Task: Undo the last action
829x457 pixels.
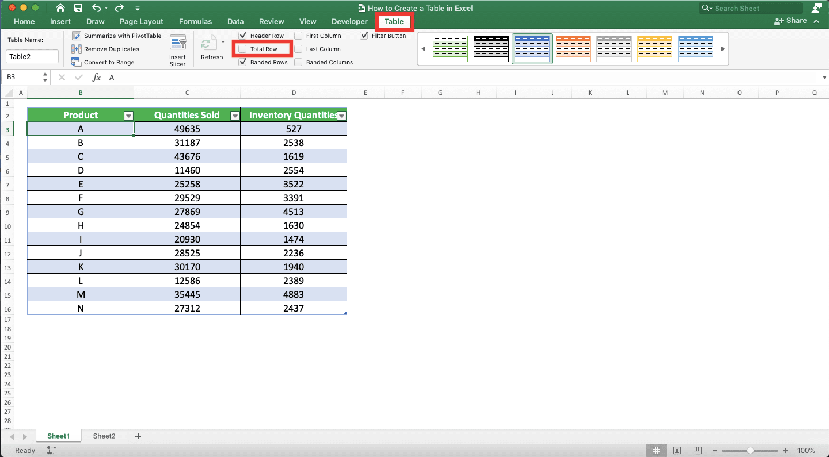Action: [96, 8]
